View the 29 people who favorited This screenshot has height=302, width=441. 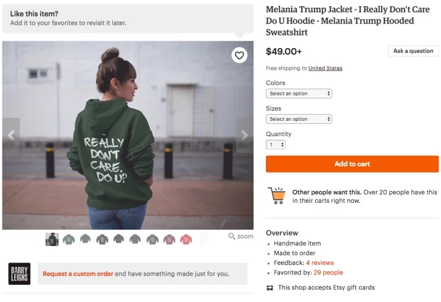pos(328,272)
